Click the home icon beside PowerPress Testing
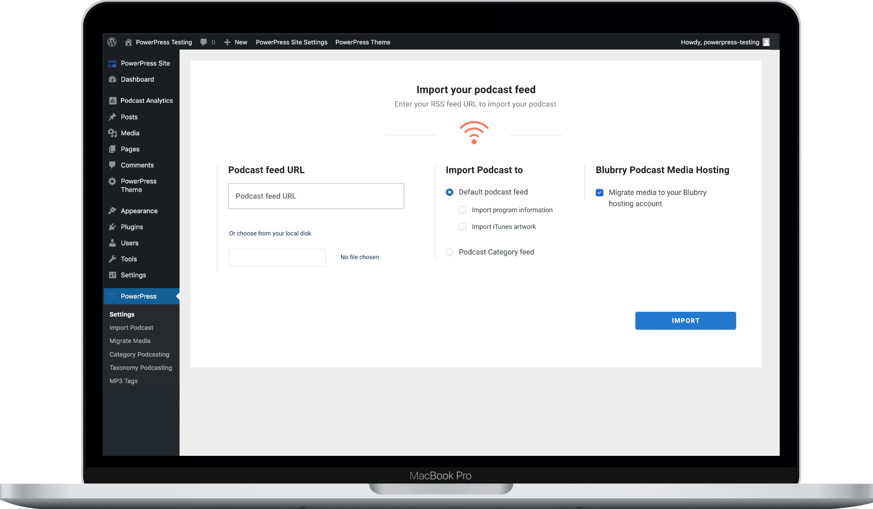This screenshot has width=873, height=509. [x=128, y=42]
